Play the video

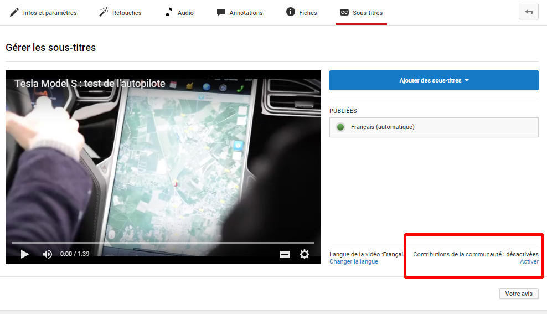point(24,254)
